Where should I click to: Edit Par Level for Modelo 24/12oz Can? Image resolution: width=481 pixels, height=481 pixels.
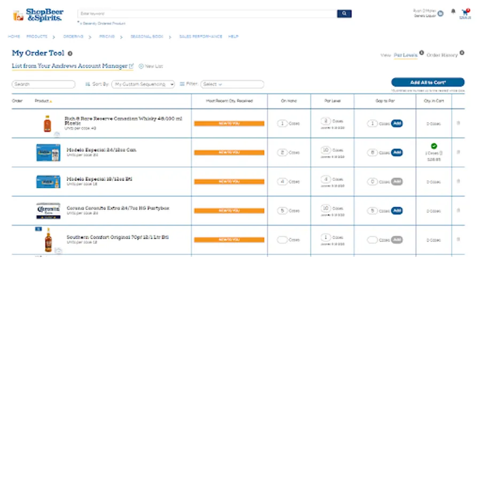tap(326, 150)
